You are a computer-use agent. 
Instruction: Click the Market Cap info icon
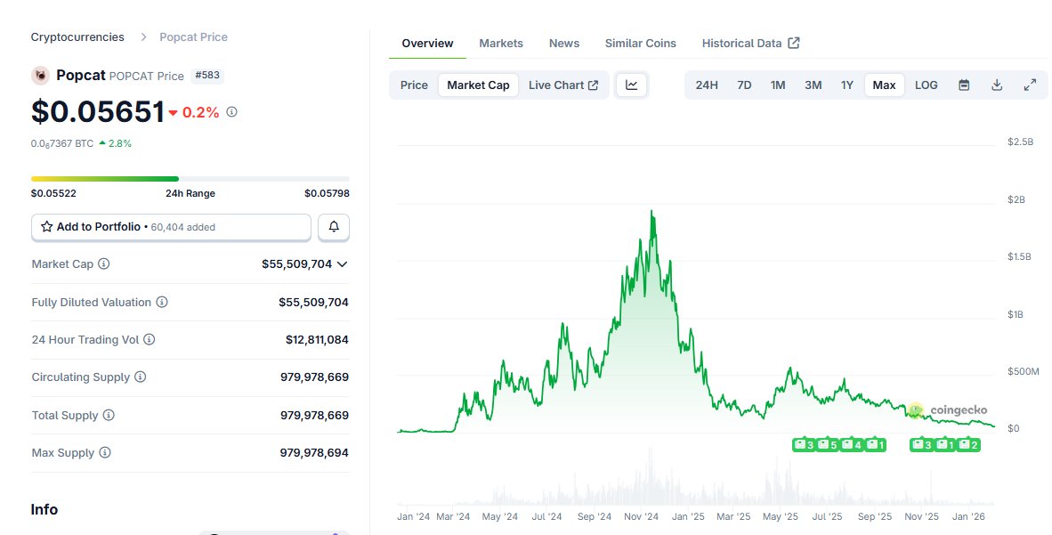[104, 264]
